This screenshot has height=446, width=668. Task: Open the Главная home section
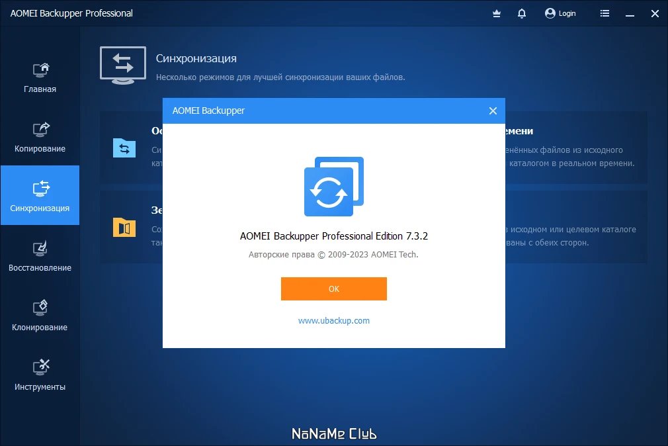[x=40, y=77]
